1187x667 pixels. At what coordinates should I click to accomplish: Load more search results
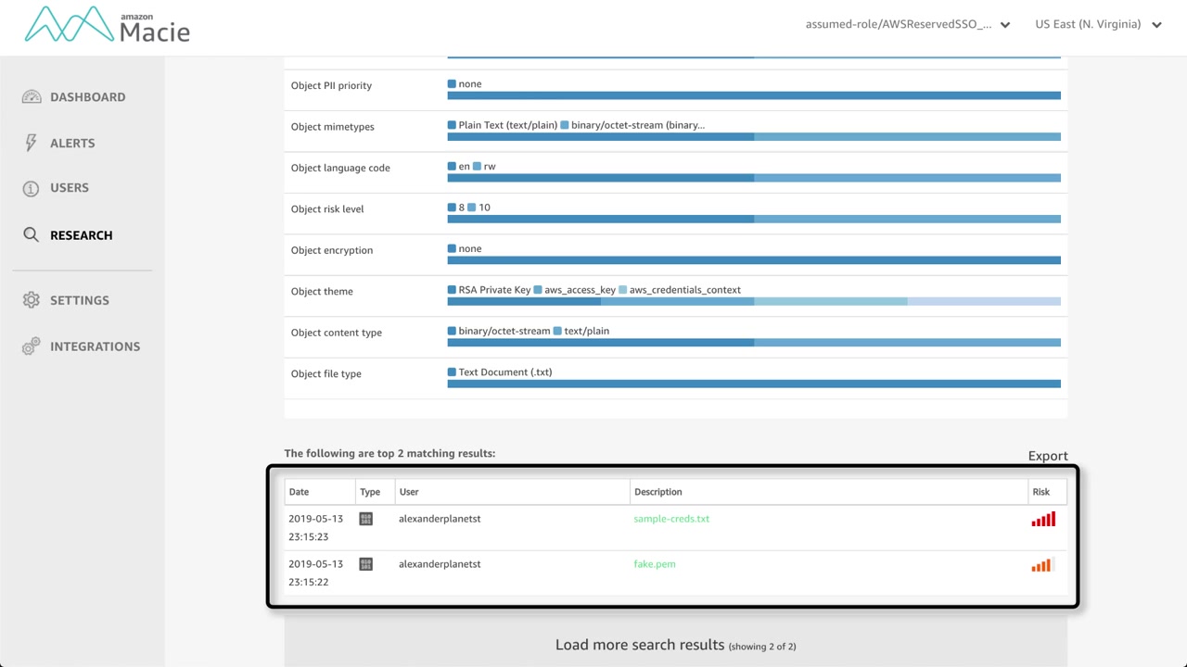[675, 645]
